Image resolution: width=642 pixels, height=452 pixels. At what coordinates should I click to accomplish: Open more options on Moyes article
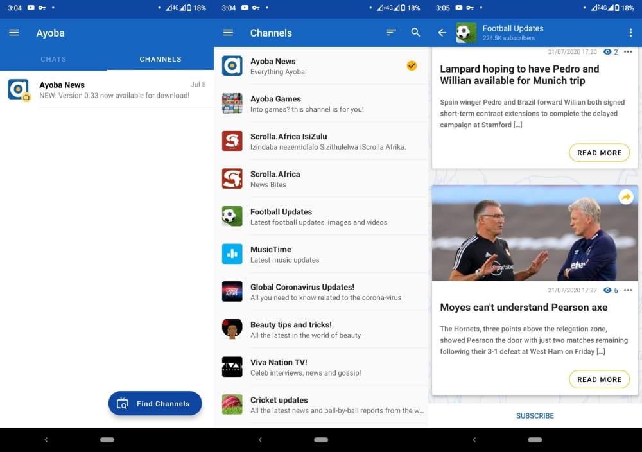click(628, 290)
